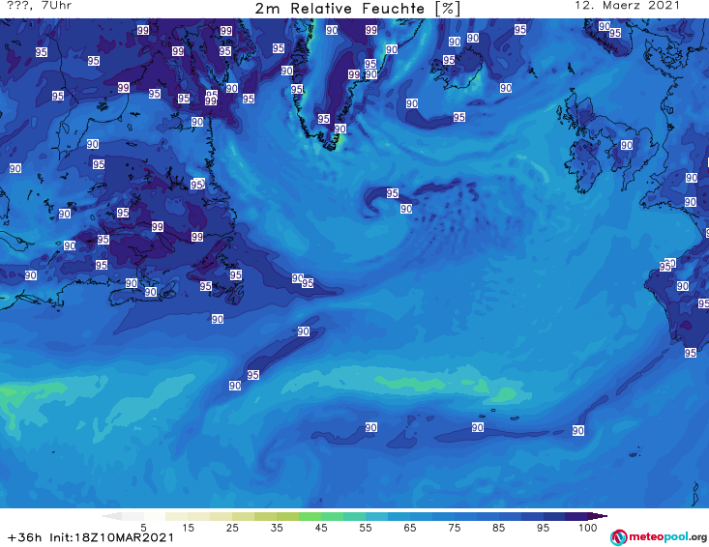
Task: Pick the pale gray arrow at legend's low end
Action: [111, 516]
